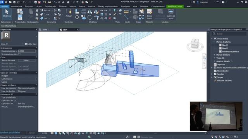
Task: Open the Estructura ribbon tab
Action: click(x=29, y=7)
